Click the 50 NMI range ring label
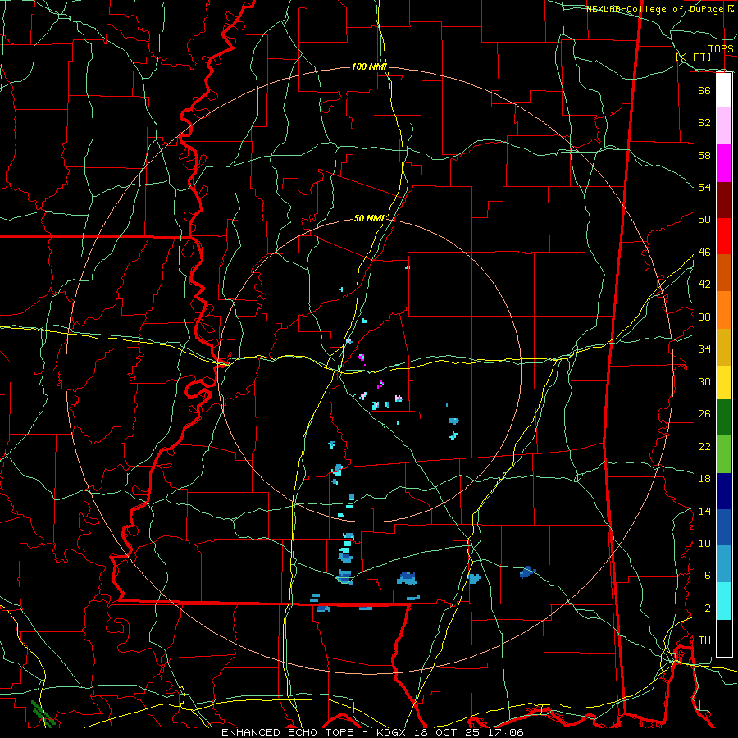 (369, 218)
